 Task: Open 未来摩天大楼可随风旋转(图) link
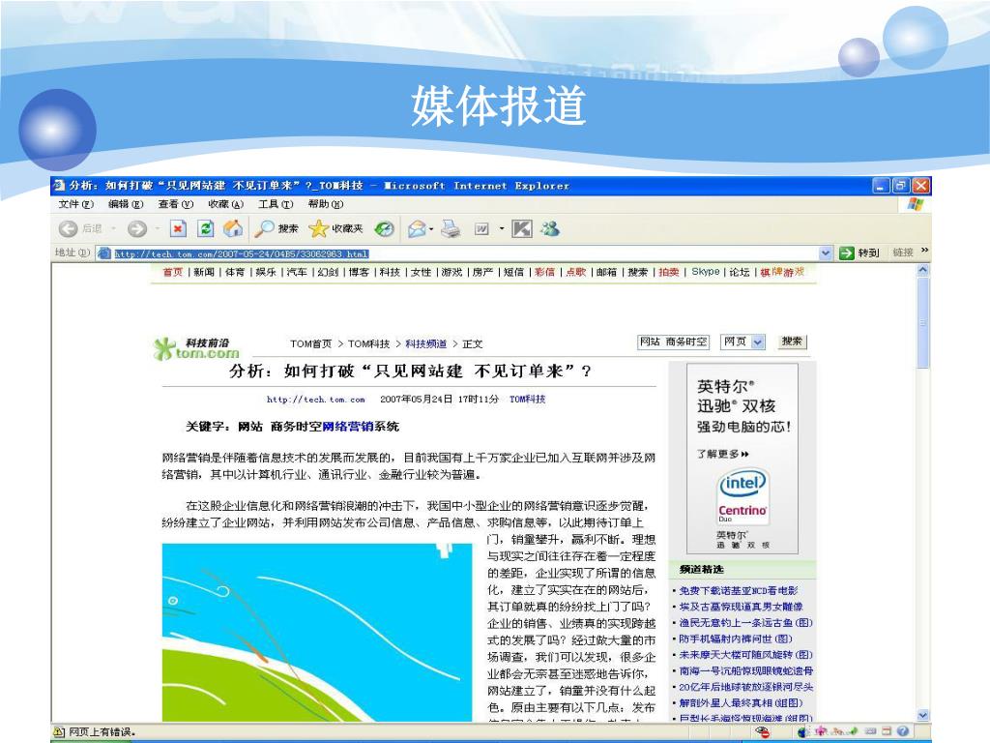tap(745, 655)
